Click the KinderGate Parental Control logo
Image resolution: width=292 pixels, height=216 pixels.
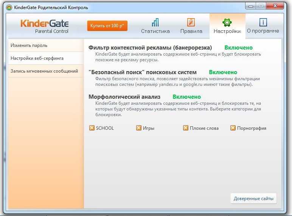(45, 26)
